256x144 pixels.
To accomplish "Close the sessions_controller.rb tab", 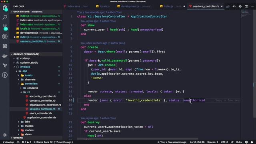I will click(222, 6).
